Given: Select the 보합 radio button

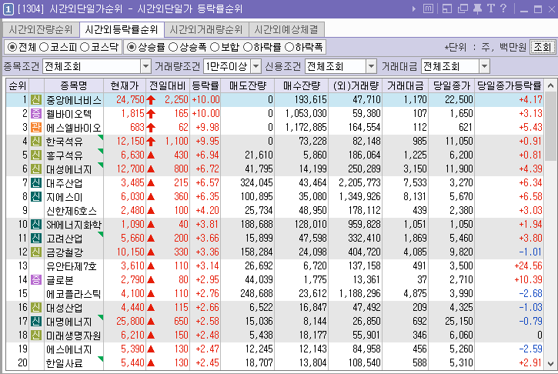Looking at the screenshot, I should [x=215, y=47].
